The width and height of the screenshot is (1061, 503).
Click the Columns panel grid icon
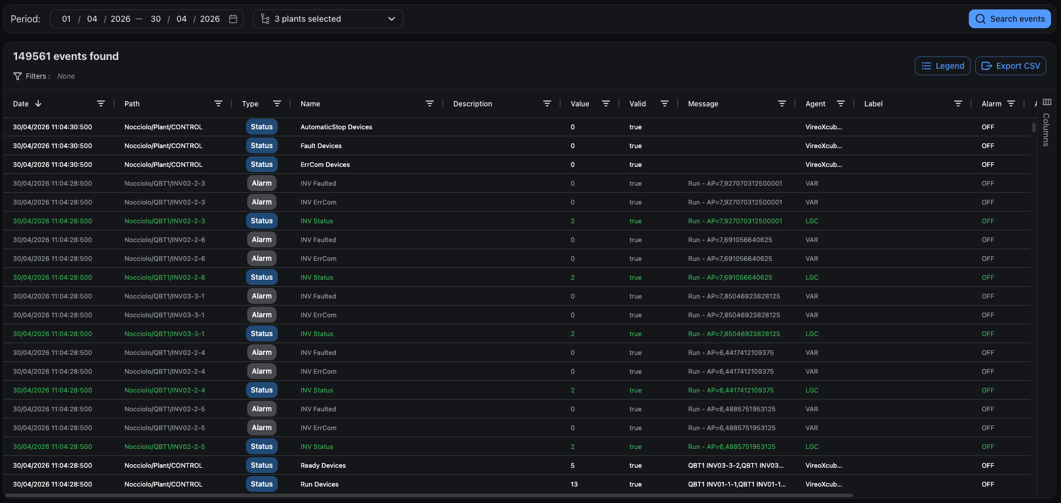pos(1047,102)
